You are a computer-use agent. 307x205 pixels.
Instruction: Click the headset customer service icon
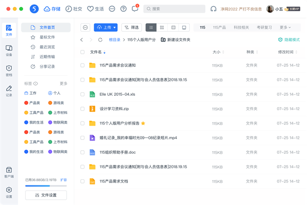[213, 9]
